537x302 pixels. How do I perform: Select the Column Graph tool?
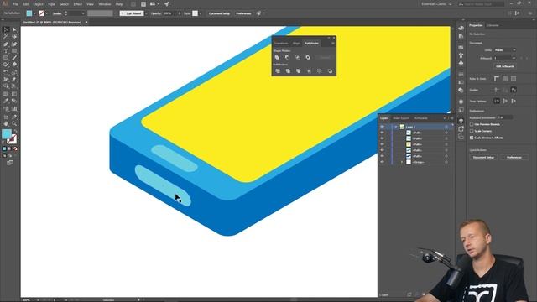pos(14,109)
